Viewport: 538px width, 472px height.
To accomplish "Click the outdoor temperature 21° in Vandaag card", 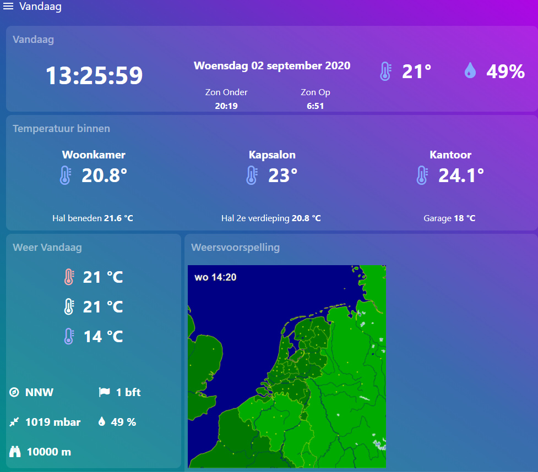I will [416, 72].
